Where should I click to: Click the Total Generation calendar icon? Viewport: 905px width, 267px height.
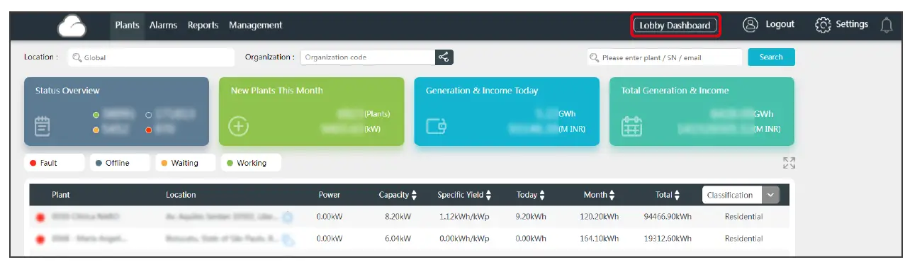pos(631,126)
